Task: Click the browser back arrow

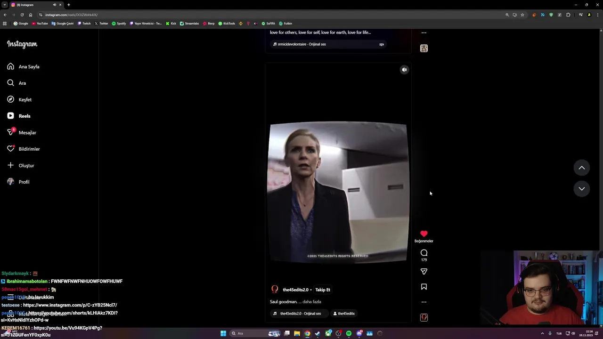Action: (5, 15)
